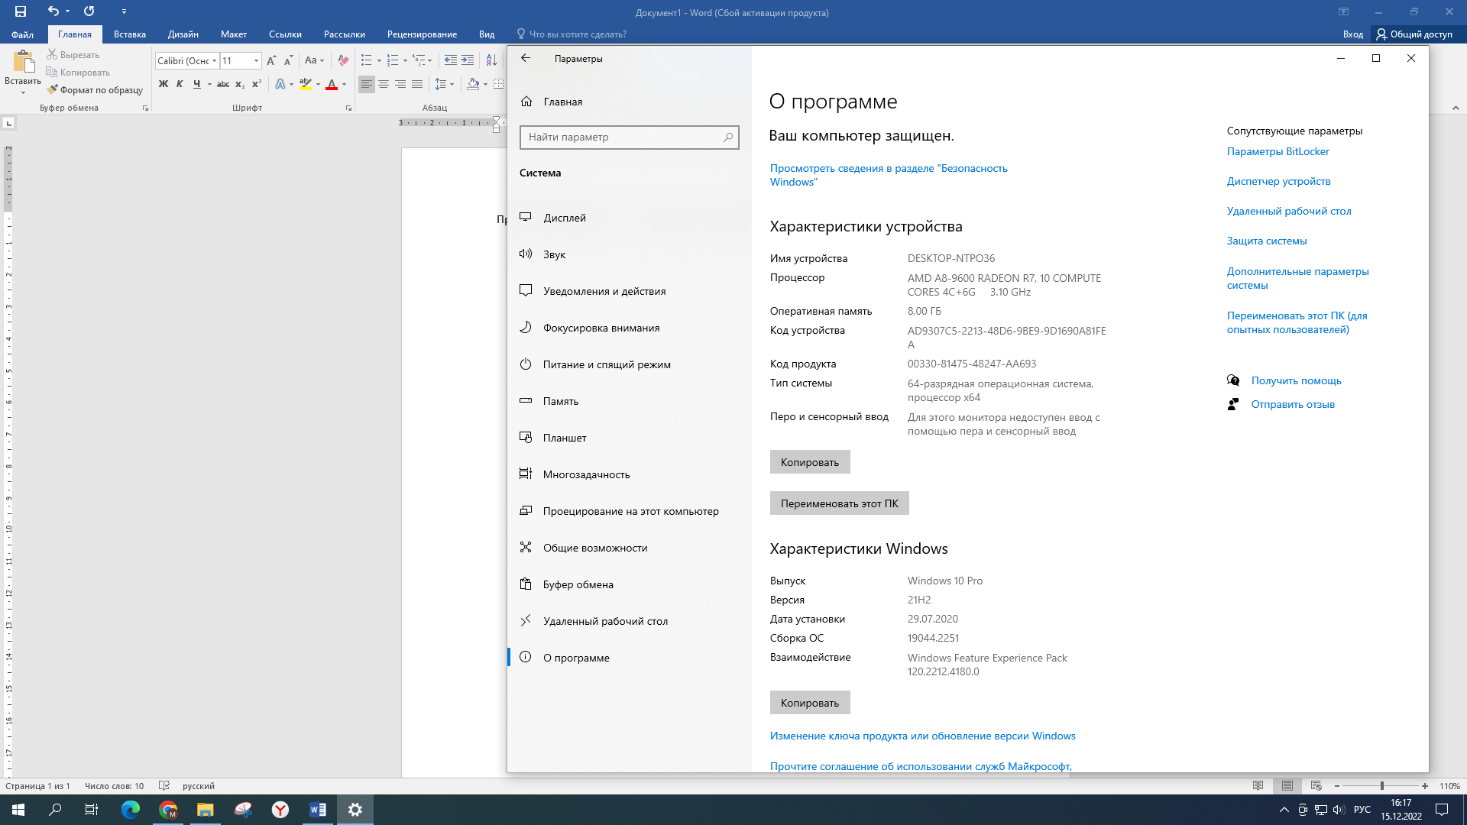This screenshot has height=825, width=1467.
Task: Click red font color button
Action: point(332,84)
